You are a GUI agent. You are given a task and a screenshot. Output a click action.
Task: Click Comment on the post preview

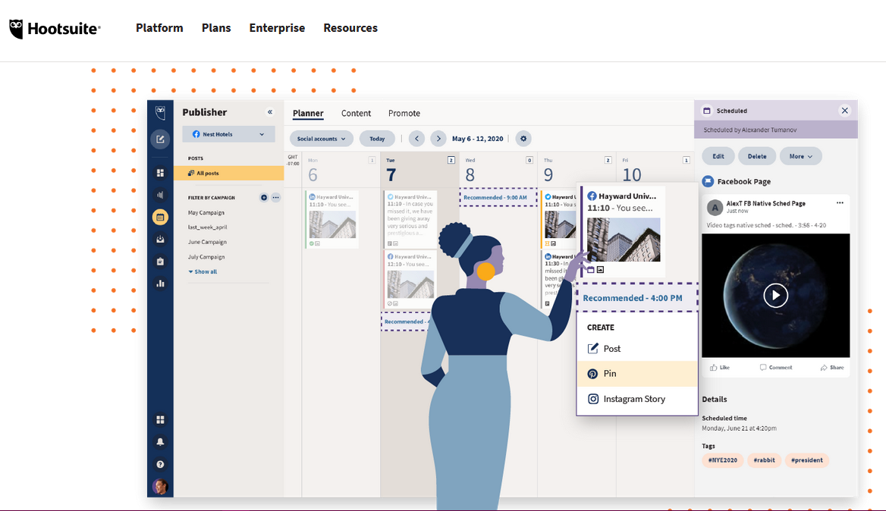click(776, 368)
